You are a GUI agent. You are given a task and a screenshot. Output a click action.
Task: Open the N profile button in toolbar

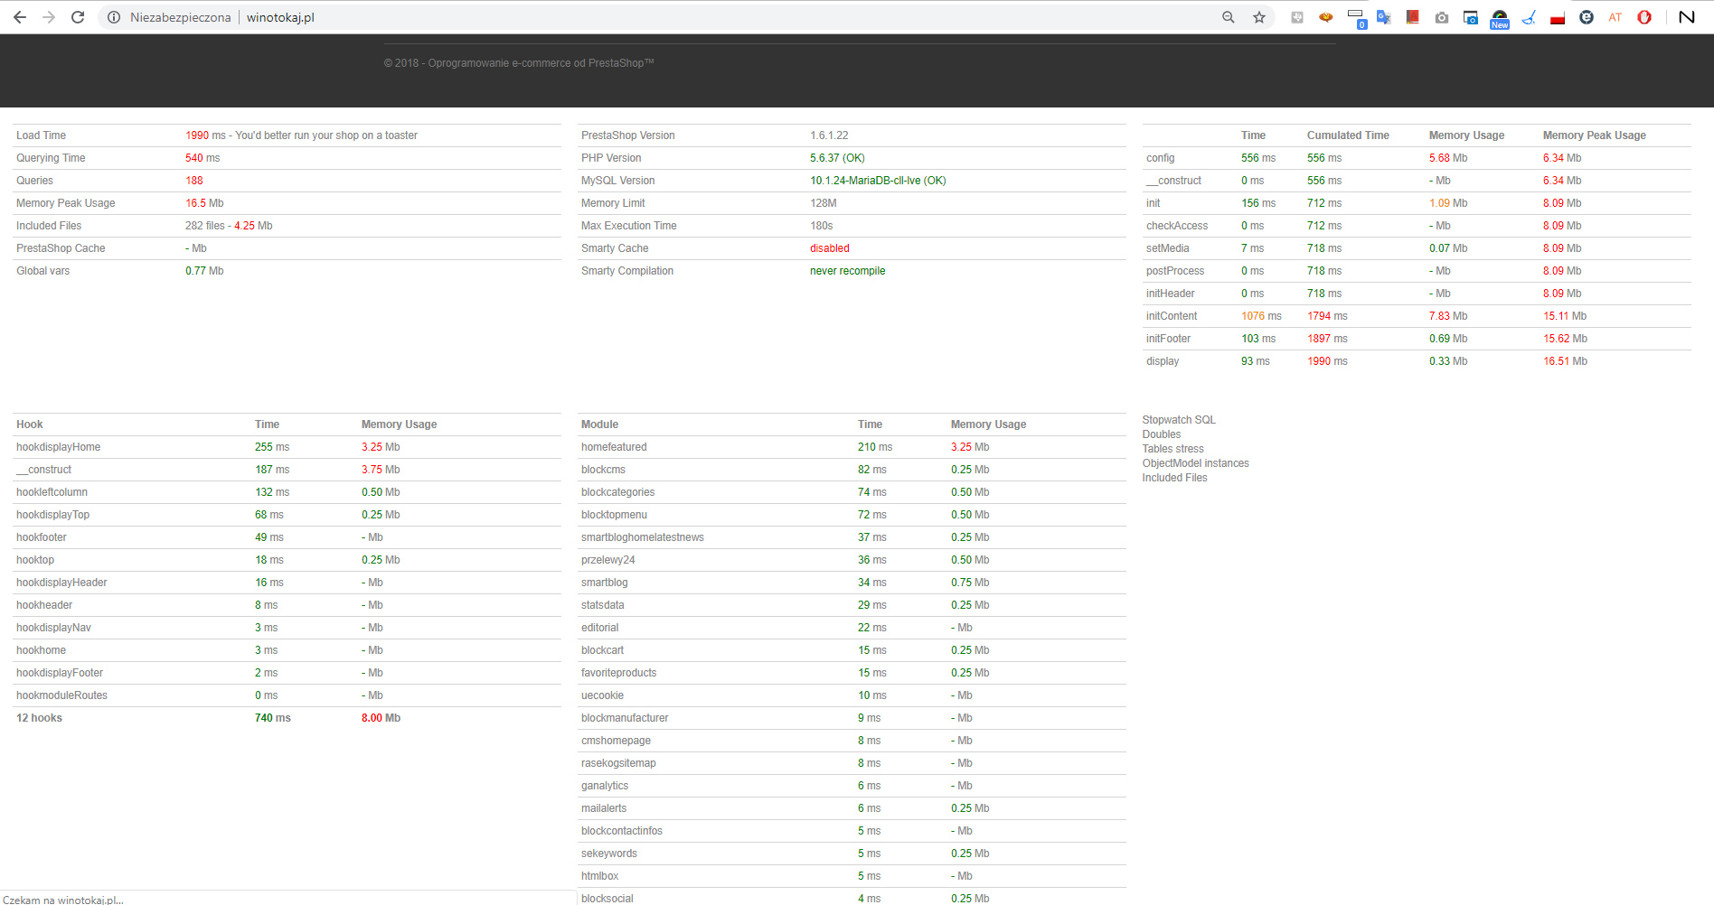(1687, 17)
